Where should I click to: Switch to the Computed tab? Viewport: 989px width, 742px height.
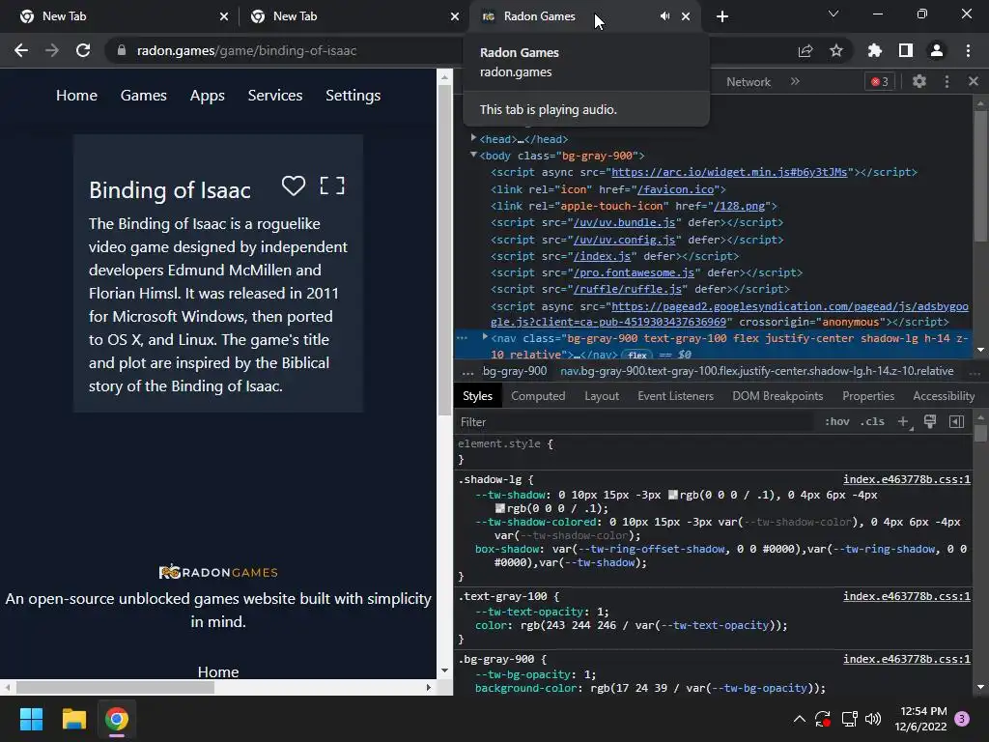coord(538,395)
